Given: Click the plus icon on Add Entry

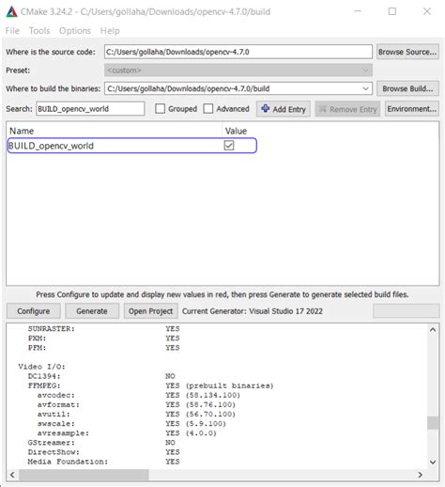Looking at the screenshot, I should (x=266, y=109).
